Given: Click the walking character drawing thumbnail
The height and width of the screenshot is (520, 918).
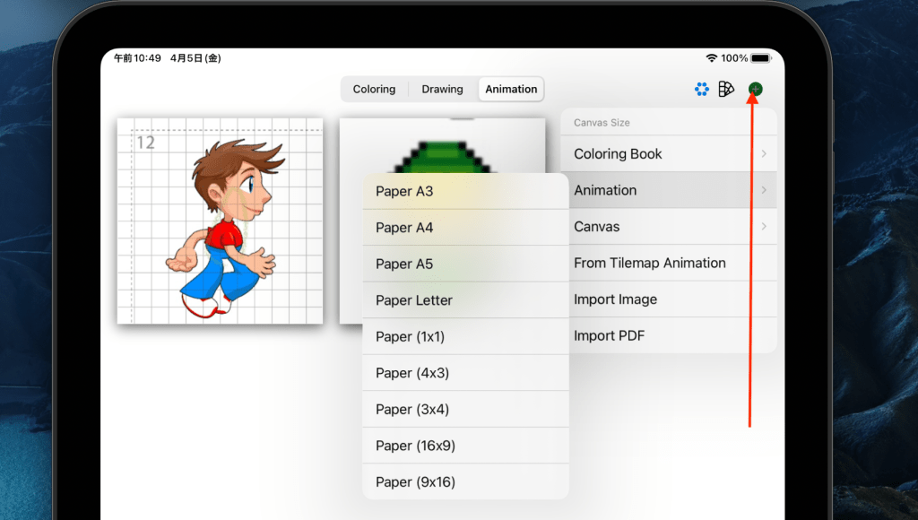Looking at the screenshot, I should coord(220,220).
